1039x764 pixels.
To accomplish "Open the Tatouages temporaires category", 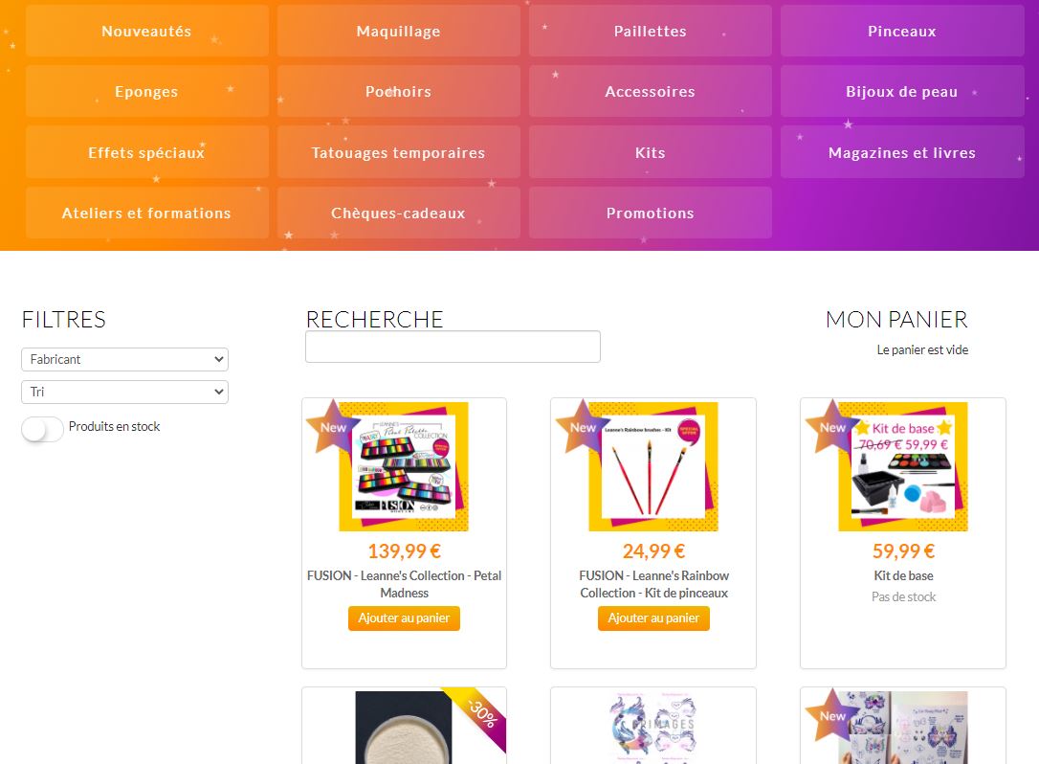I will (398, 152).
